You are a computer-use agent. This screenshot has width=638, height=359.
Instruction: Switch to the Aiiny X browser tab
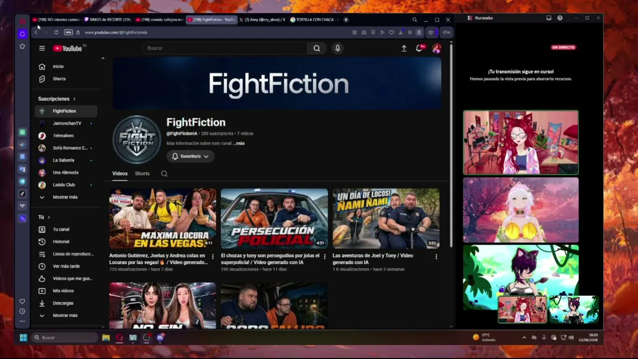[x=262, y=20]
